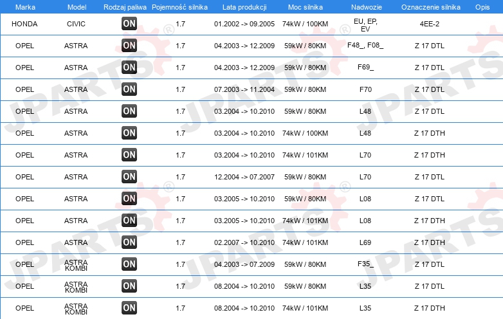
Task: Click the ON fuel badge in the HONDA CIVIC row
Action: (129, 23)
